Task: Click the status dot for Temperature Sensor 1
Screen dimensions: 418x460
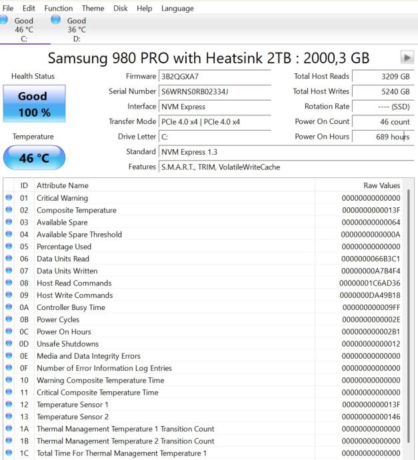Action: tap(9, 404)
